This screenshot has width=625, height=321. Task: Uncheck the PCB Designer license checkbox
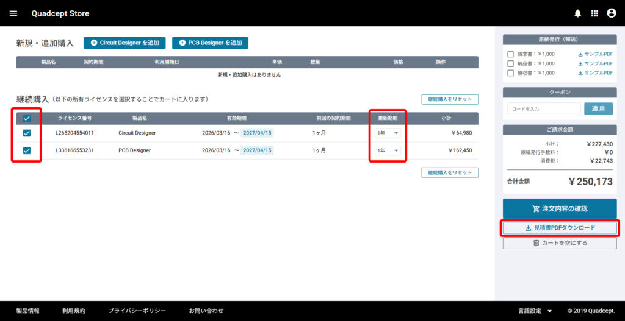[x=26, y=150]
